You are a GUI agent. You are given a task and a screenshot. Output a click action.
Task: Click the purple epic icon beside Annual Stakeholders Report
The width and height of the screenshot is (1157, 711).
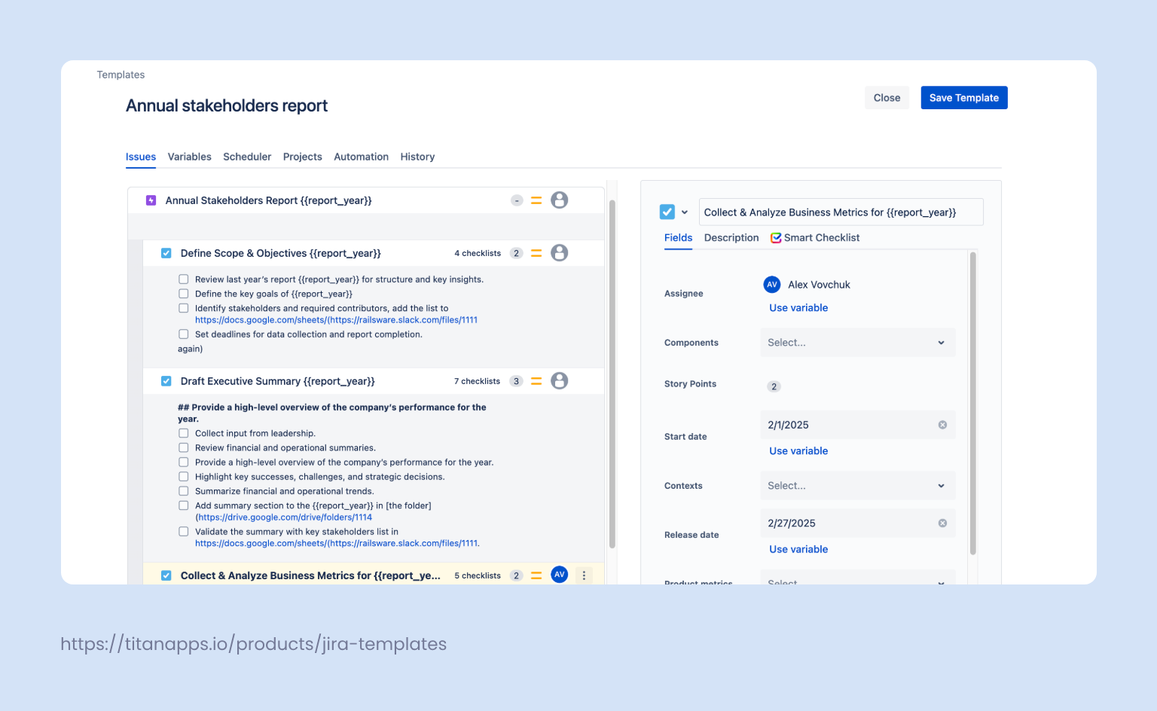pos(151,200)
